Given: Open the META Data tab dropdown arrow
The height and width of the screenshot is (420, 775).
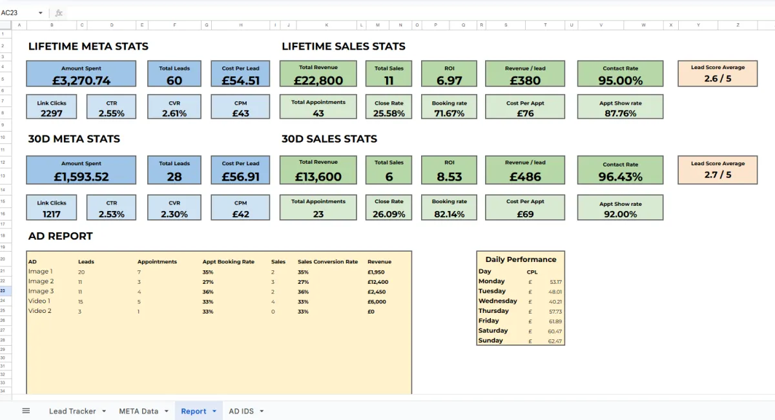Looking at the screenshot, I should point(167,412).
